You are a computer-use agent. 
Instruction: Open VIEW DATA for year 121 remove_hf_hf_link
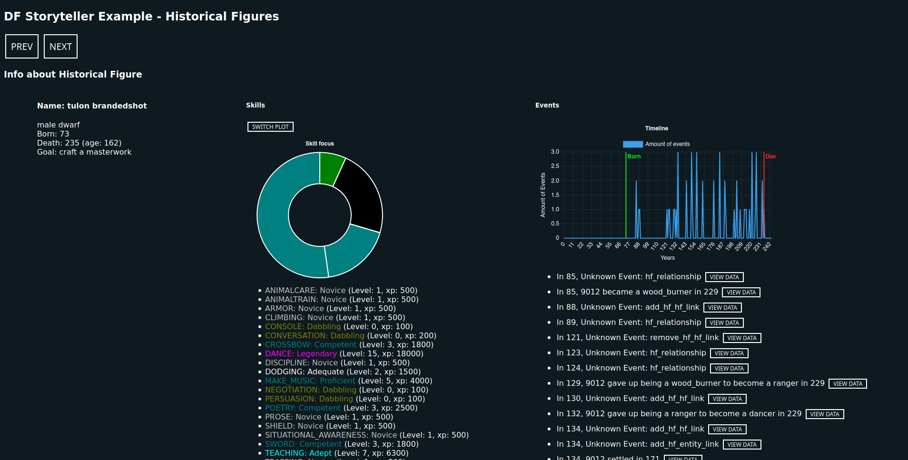click(x=742, y=338)
